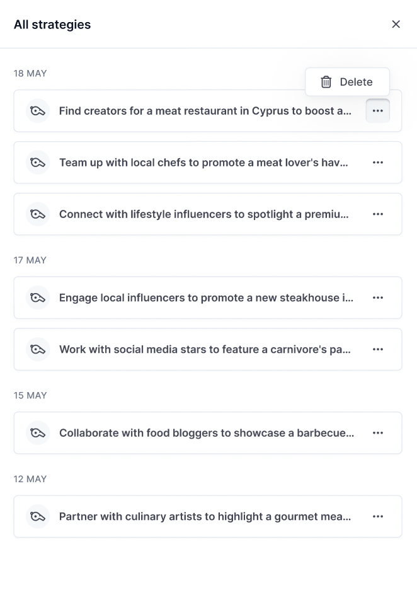Open options menu for 'Engage local influencers' strategy
Image resolution: width=417 pixels, height=600 pixels.
click(x=378, y=297)
